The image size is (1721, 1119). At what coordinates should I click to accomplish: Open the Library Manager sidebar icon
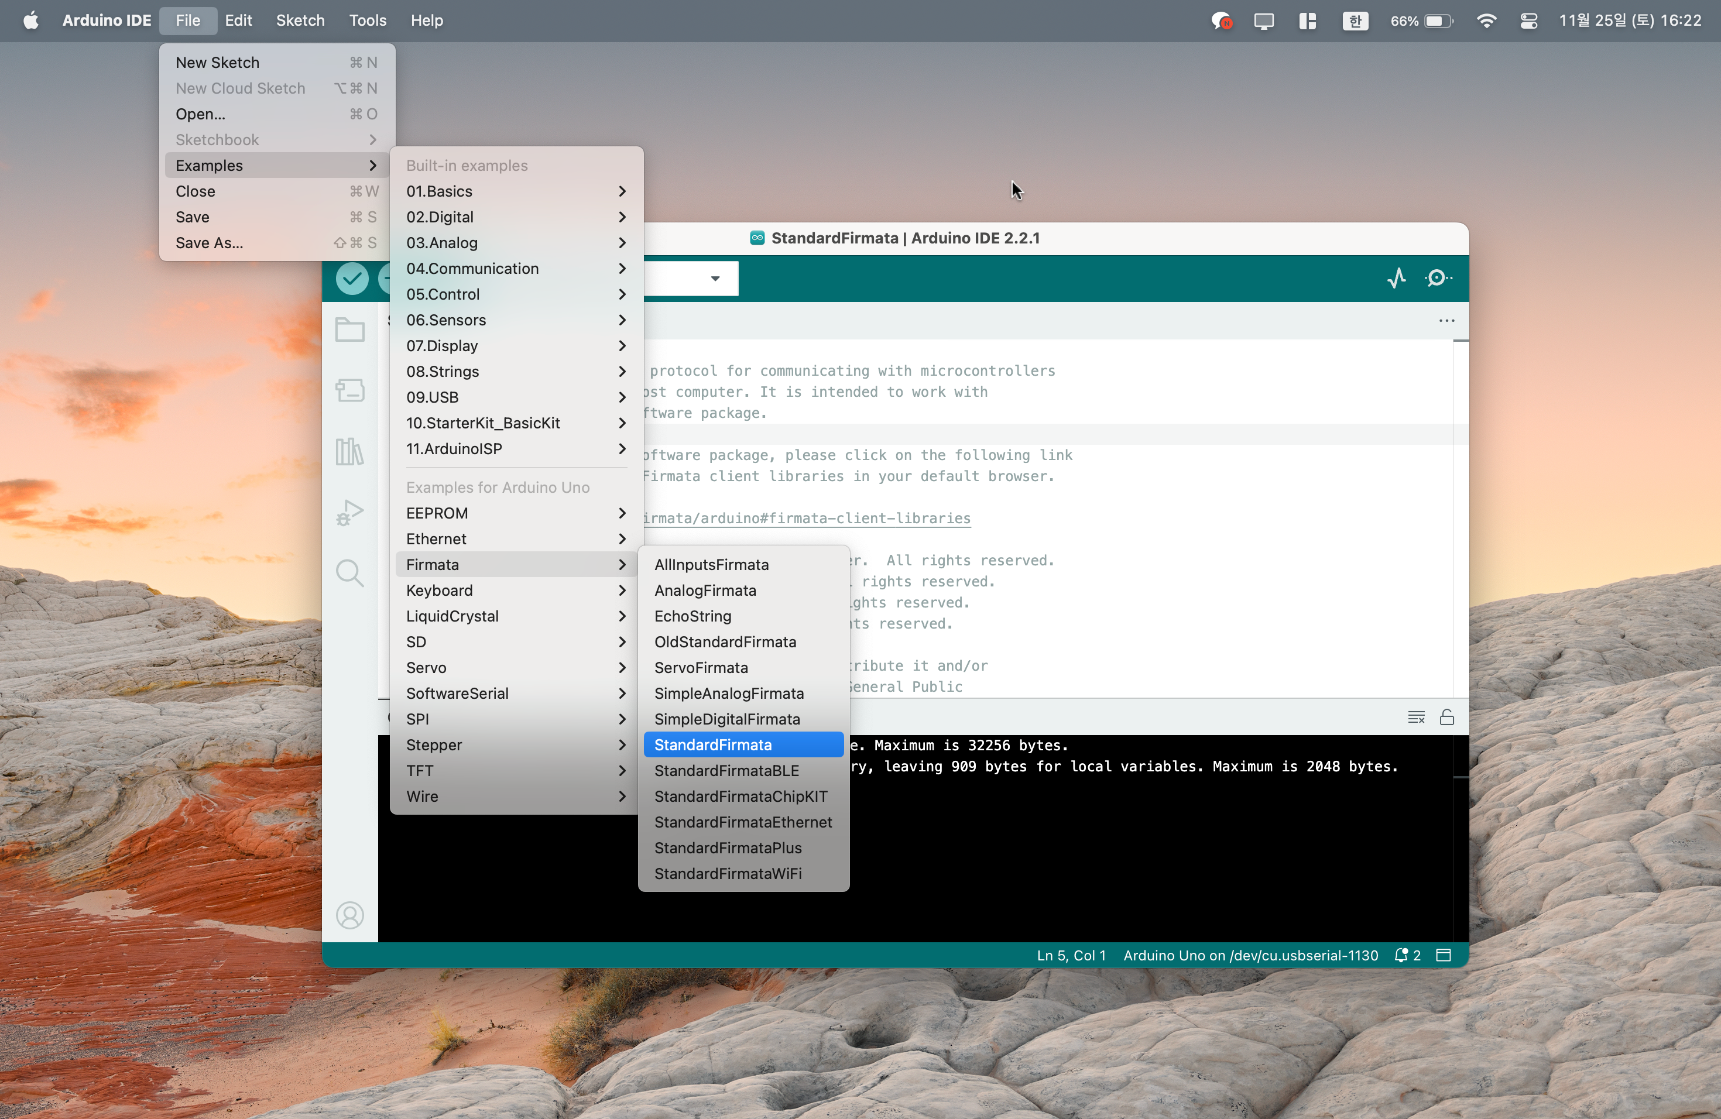click(350, 452)
